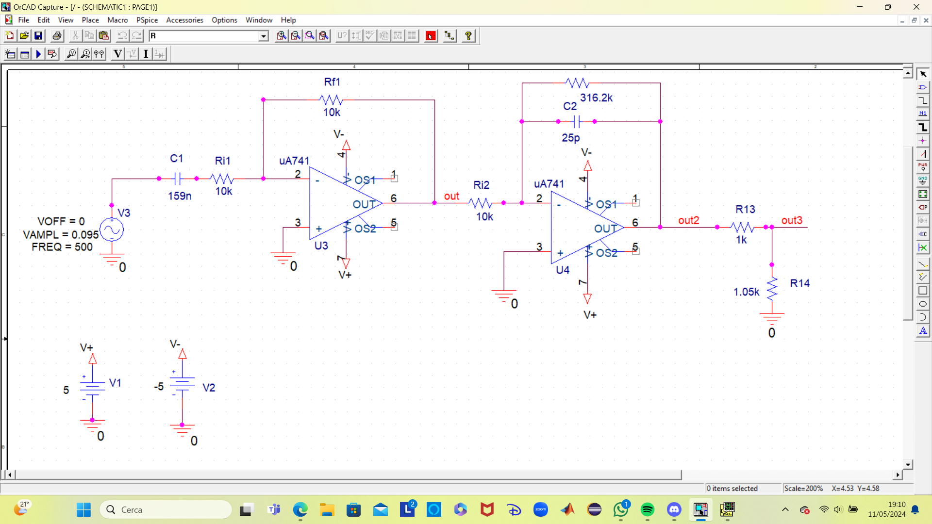
Task: Toggle current bias display I button
Action: point(146,54)
